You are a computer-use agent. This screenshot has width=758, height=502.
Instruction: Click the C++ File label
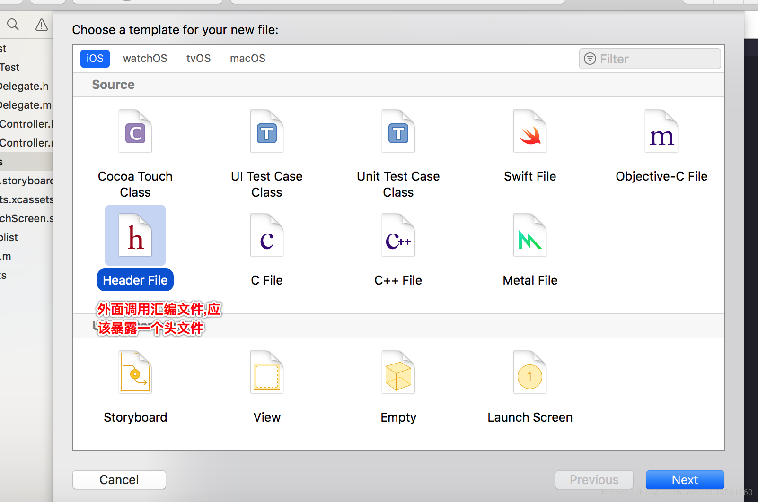[x=398, y=280]
